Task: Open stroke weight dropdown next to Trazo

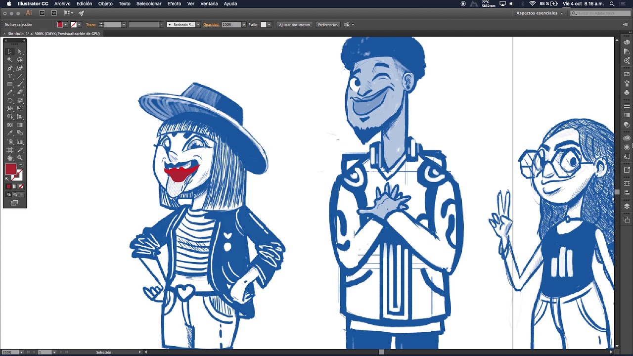Action: tap(124, 25)
